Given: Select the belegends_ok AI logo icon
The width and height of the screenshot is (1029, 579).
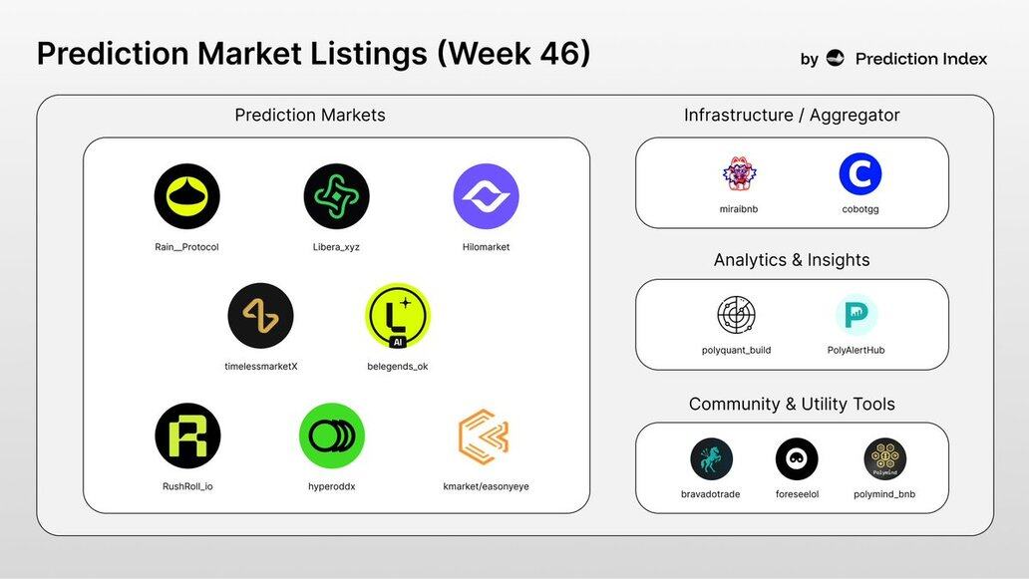Looking at the screenshot, I should (x=398, y=316).
